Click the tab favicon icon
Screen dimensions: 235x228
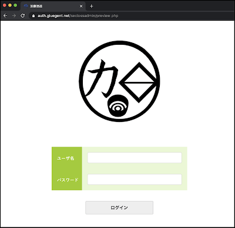[26, 6]
